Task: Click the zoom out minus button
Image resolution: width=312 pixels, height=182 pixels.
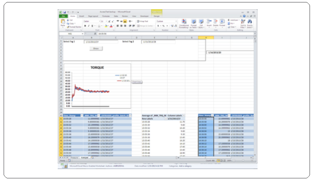Action: [x=234, y=161]
